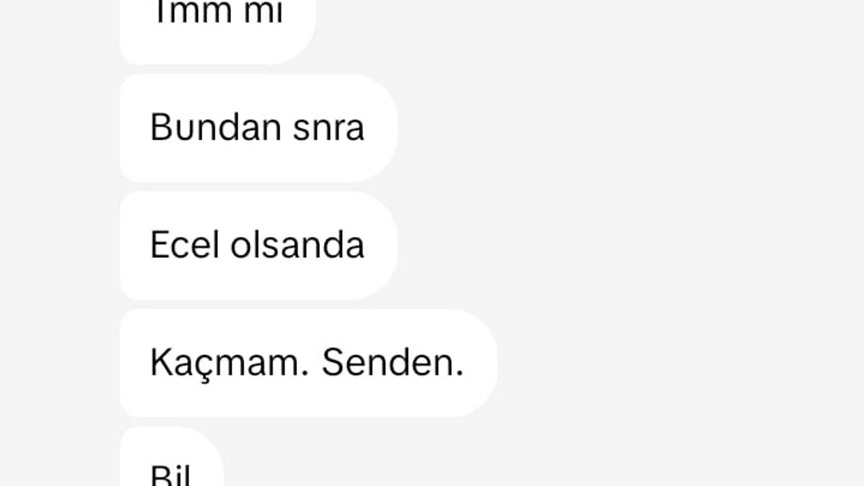The image size is (864, 486).
Task: Click the word "Senden." in the message
Action: (392, 362)
